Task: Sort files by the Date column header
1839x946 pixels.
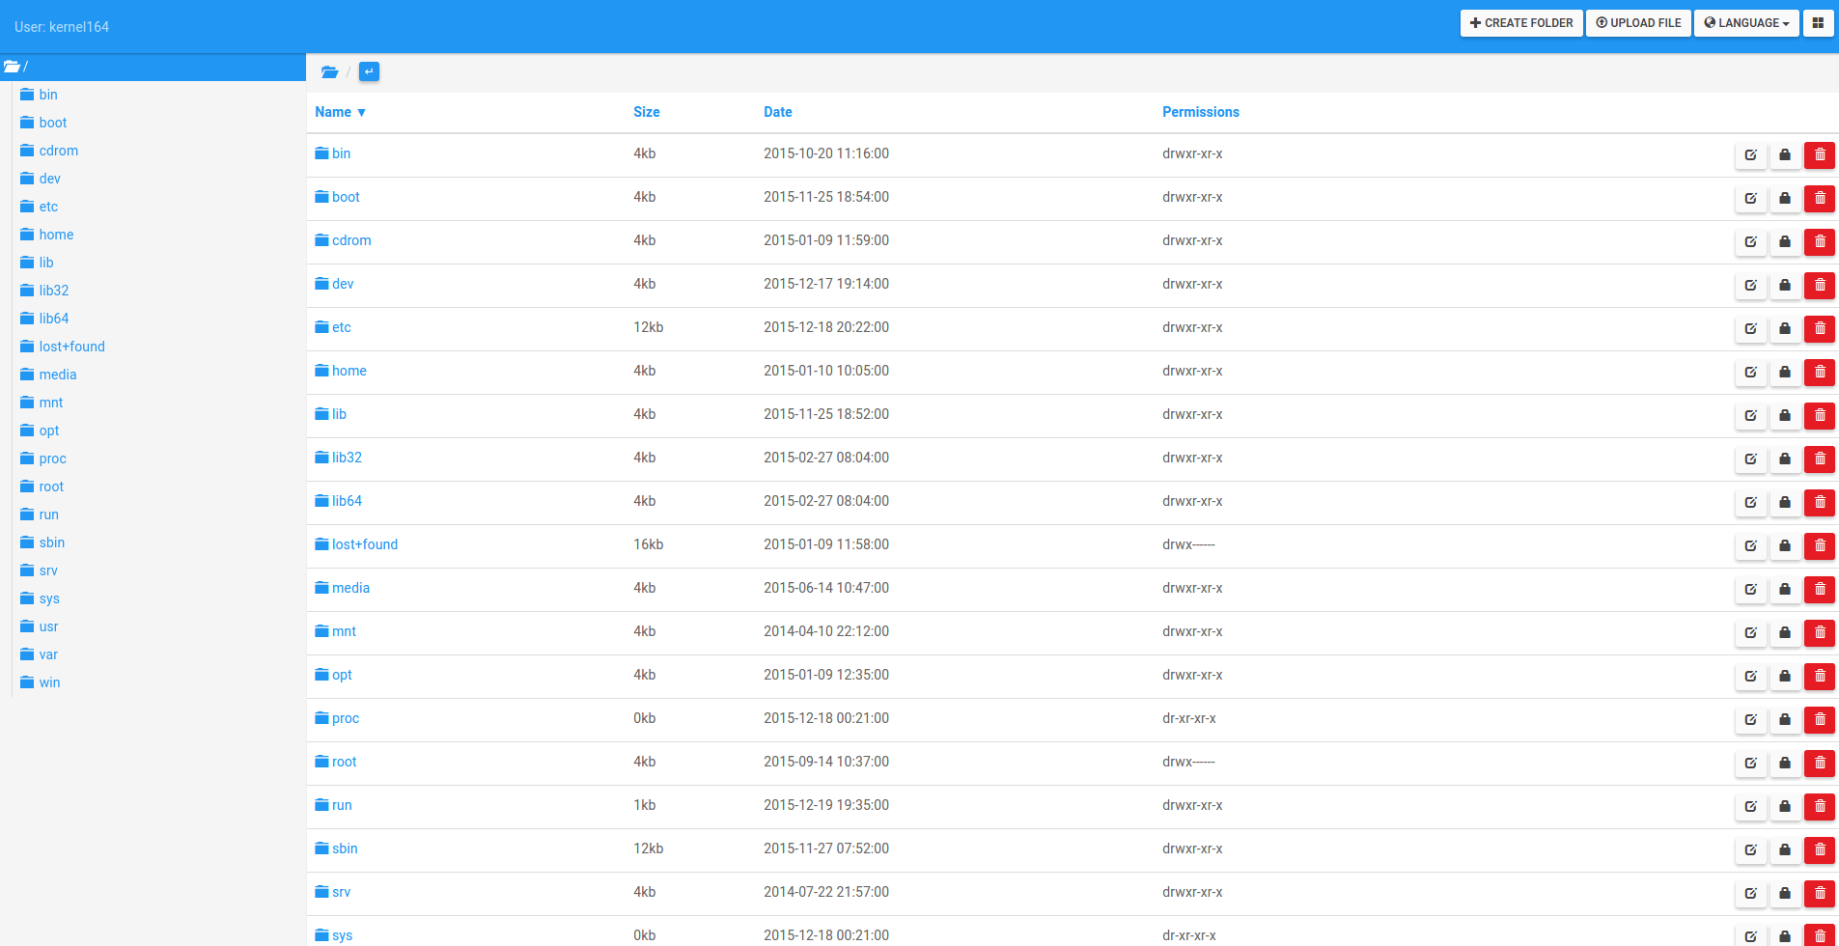Action: tap(777, 112)
